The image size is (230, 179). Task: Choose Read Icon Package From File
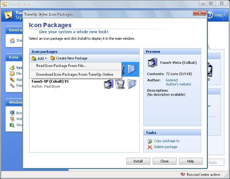coord(61,66)
